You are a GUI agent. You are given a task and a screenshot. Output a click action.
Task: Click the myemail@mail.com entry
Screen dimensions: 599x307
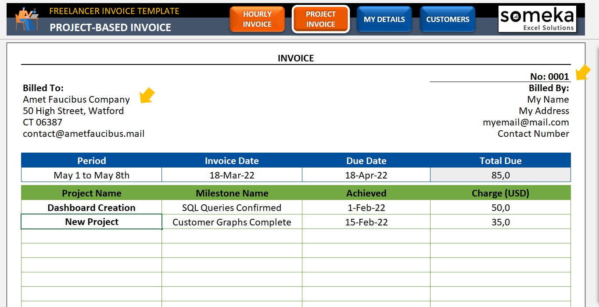click(x=526, y=122)
